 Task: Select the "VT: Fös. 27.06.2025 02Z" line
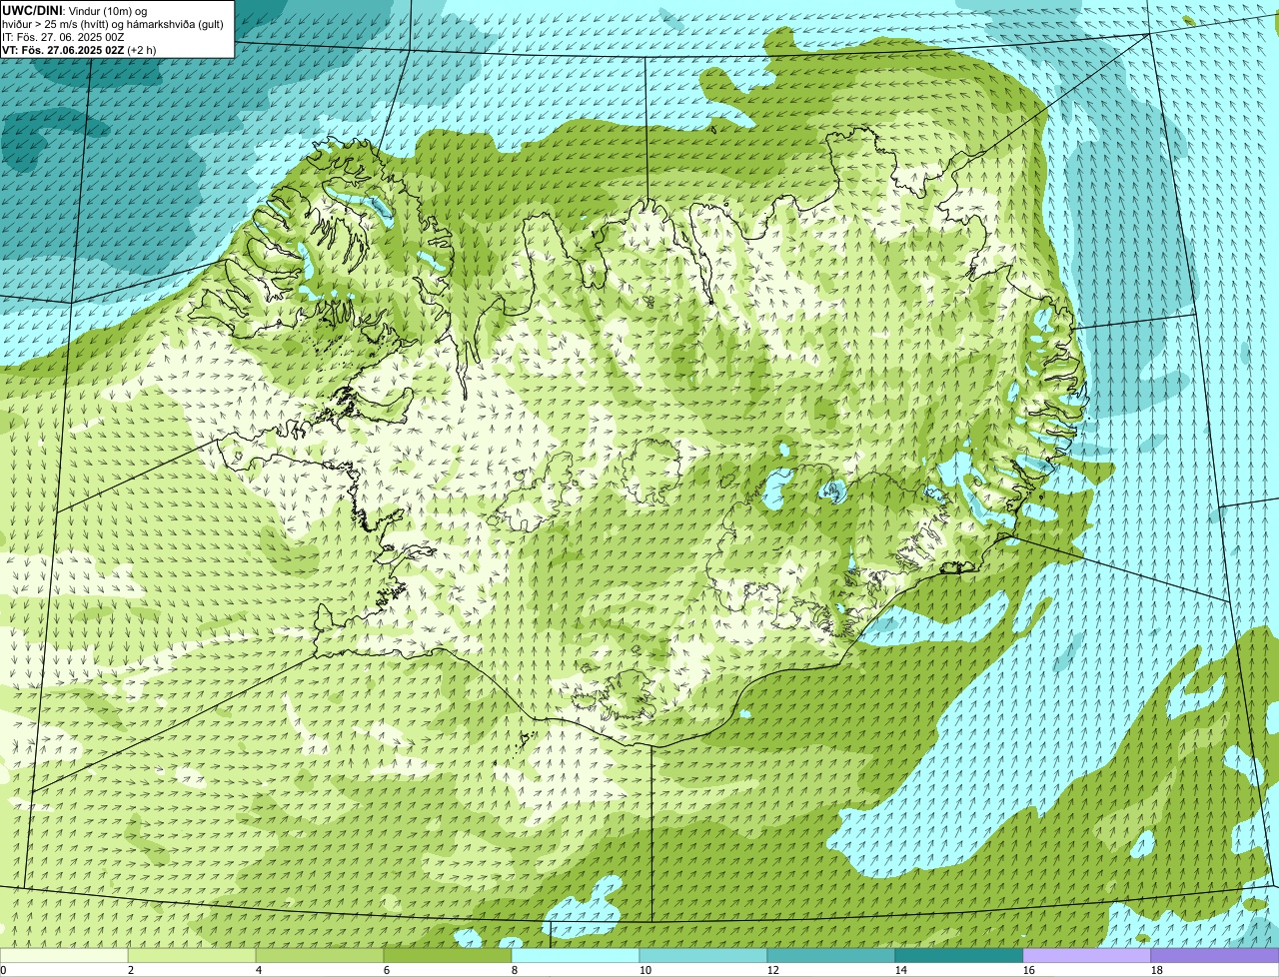pos(64,50)
